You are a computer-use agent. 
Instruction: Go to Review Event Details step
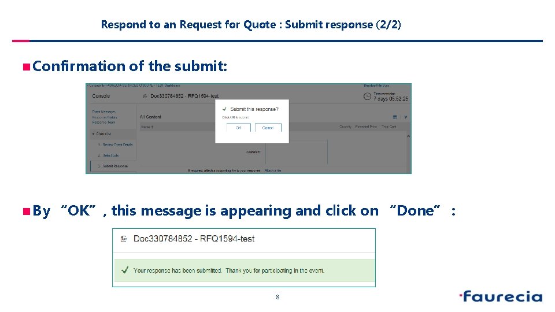pyautogui.click(x=117, y=144)
